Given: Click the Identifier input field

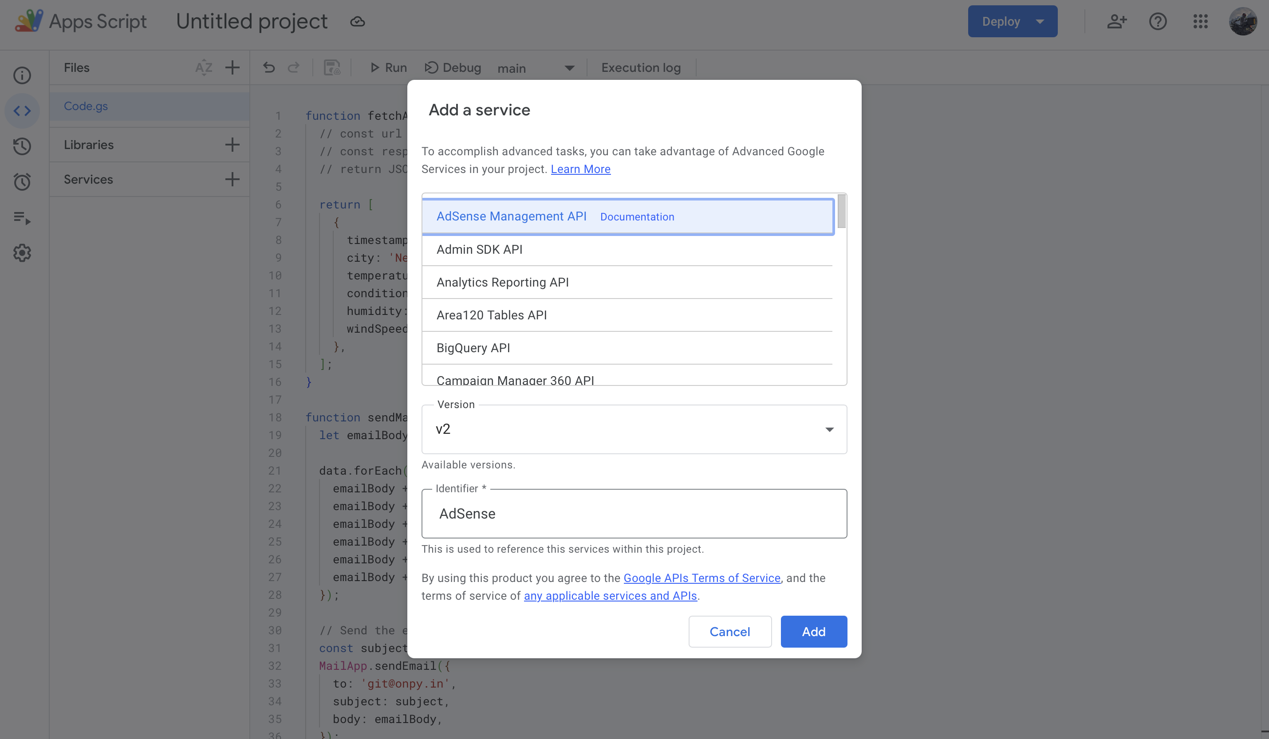Looking at the screenshot, I should [x=634, y=514].
